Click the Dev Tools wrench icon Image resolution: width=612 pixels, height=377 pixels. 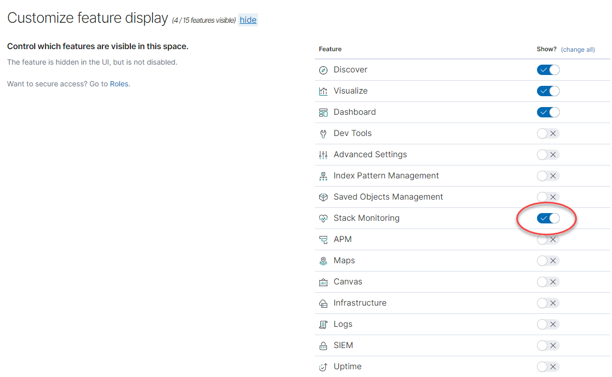click(323, 134)
